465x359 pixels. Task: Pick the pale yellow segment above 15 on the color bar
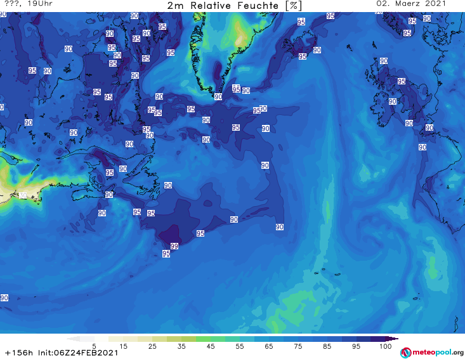(x=131, y=339)
